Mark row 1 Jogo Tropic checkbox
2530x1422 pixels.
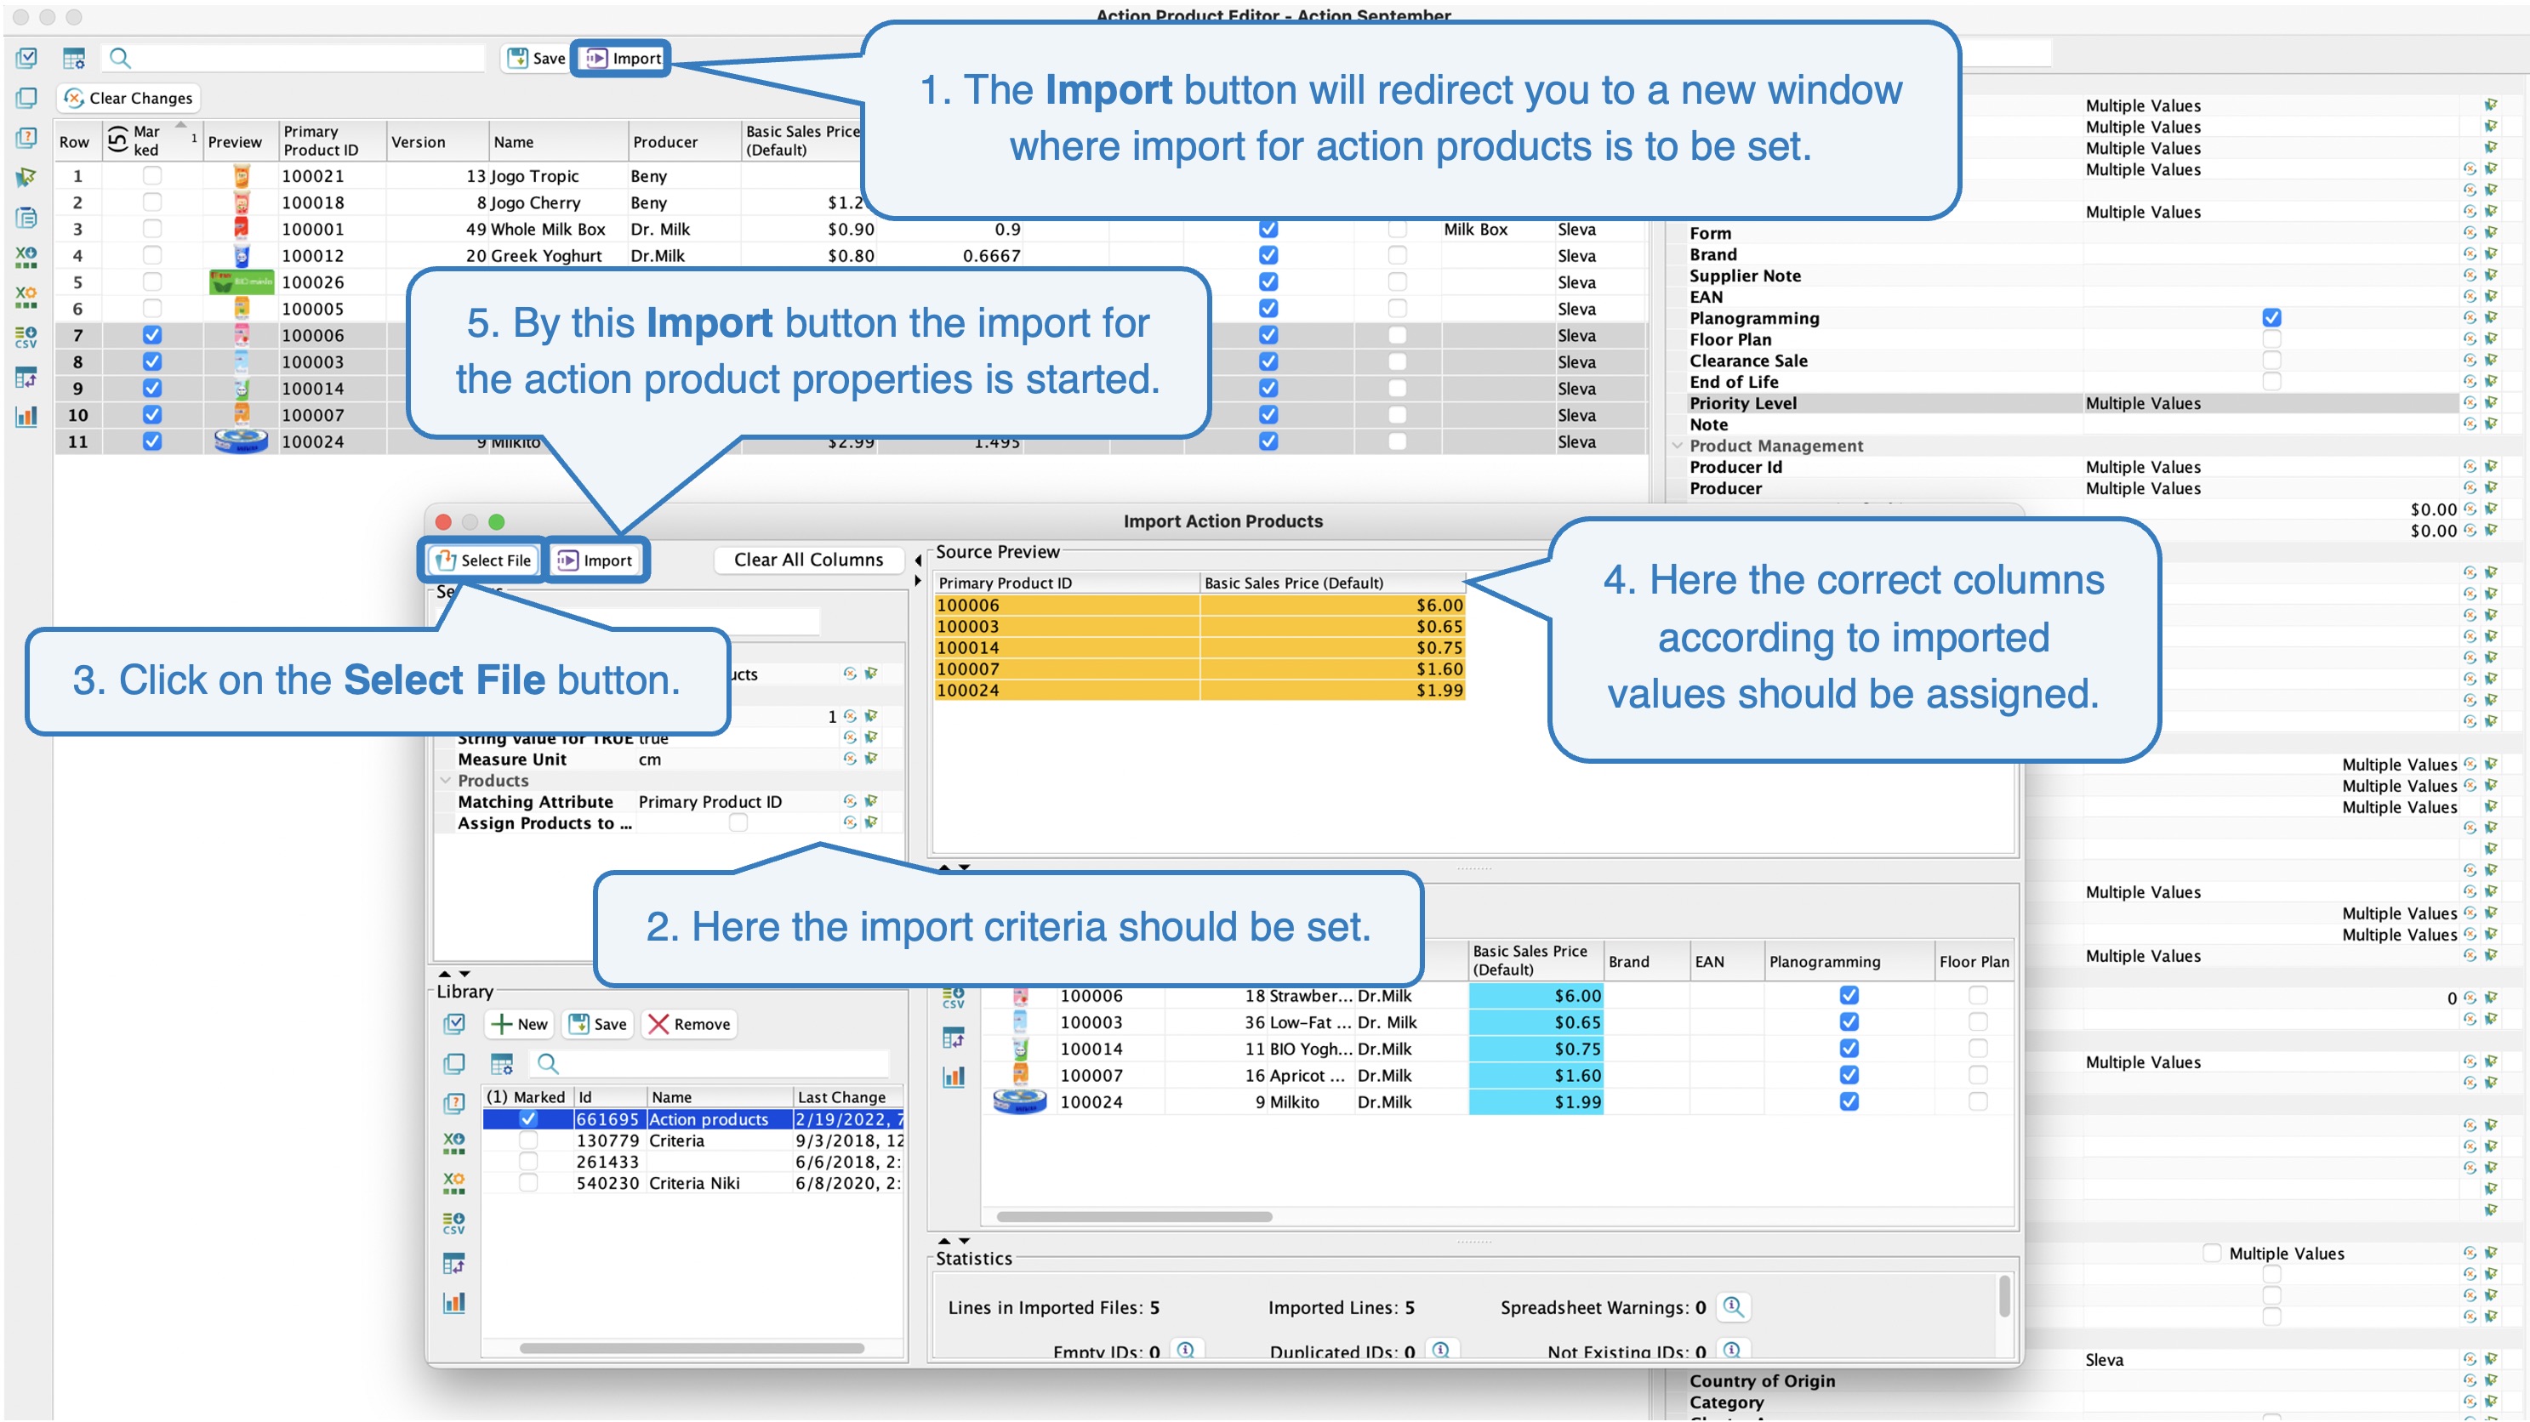[x=152, y=176]
